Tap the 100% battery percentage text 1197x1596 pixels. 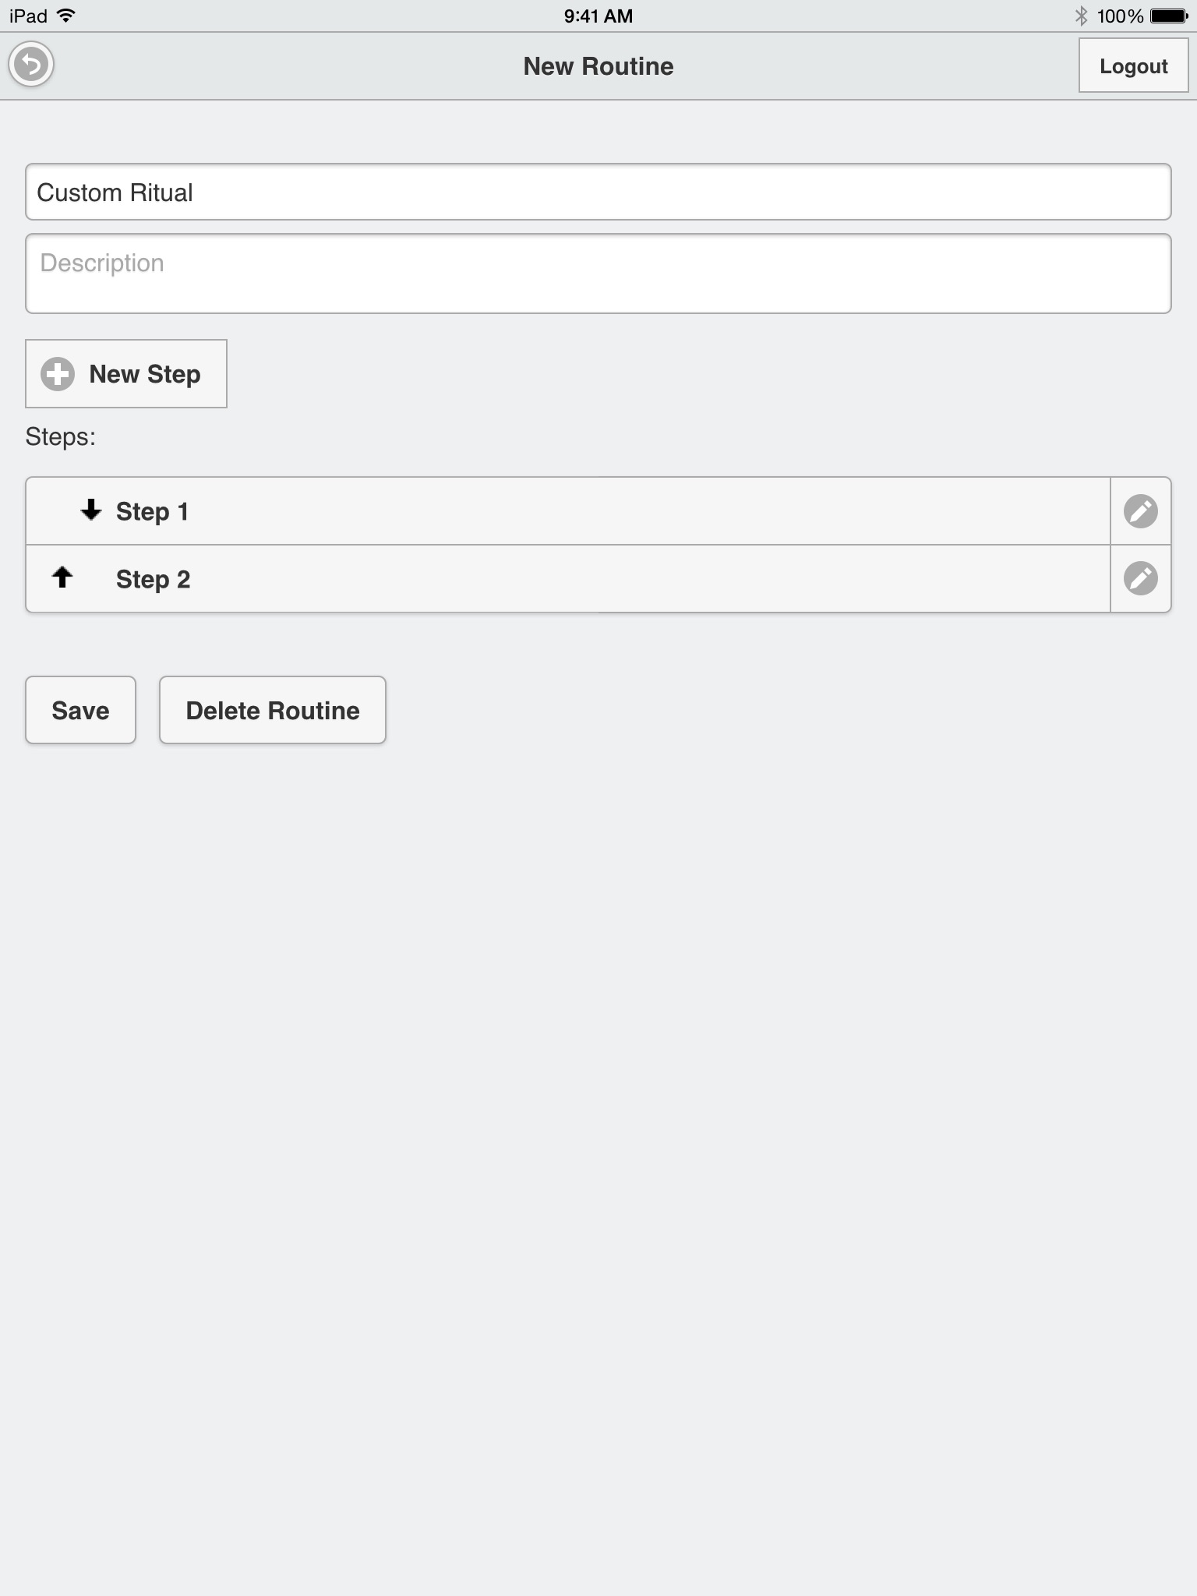[x=1120, y=16]
